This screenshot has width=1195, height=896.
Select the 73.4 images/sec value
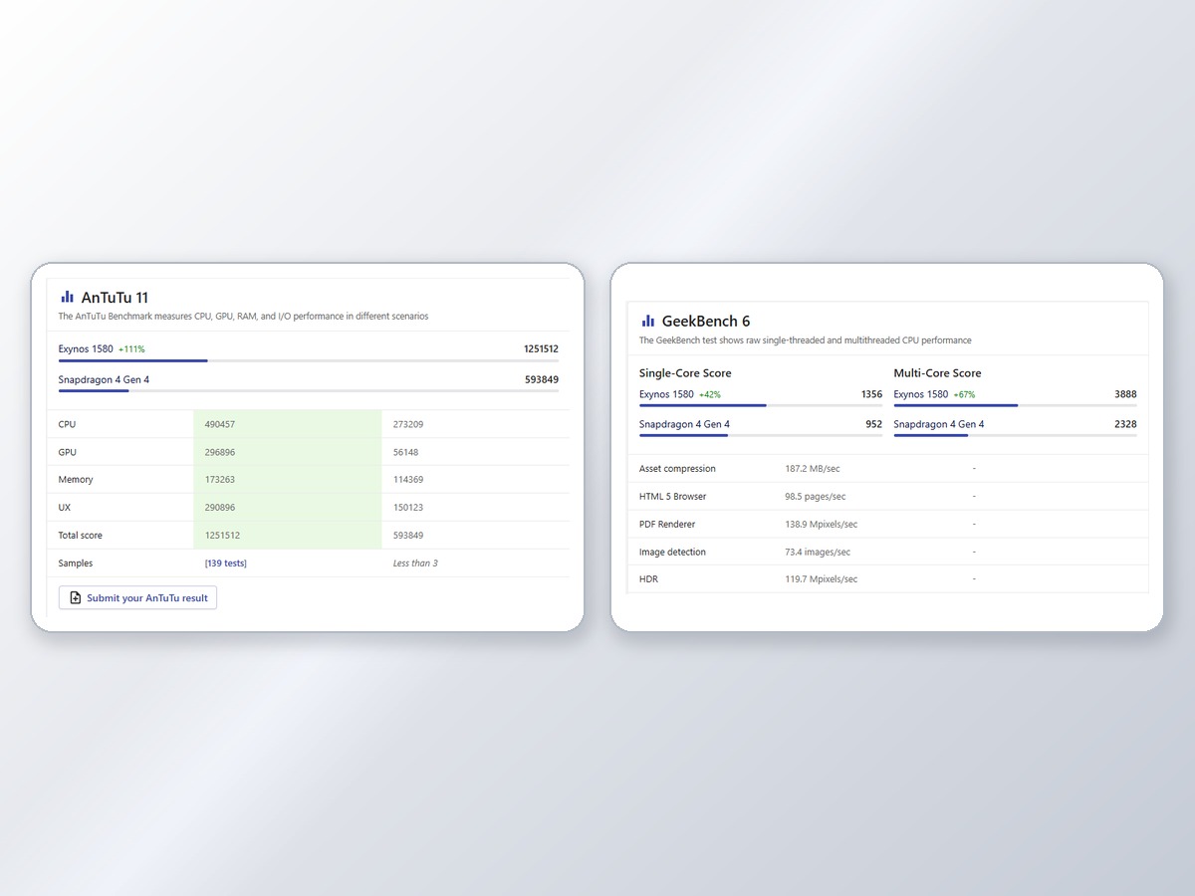click(818, 553)
